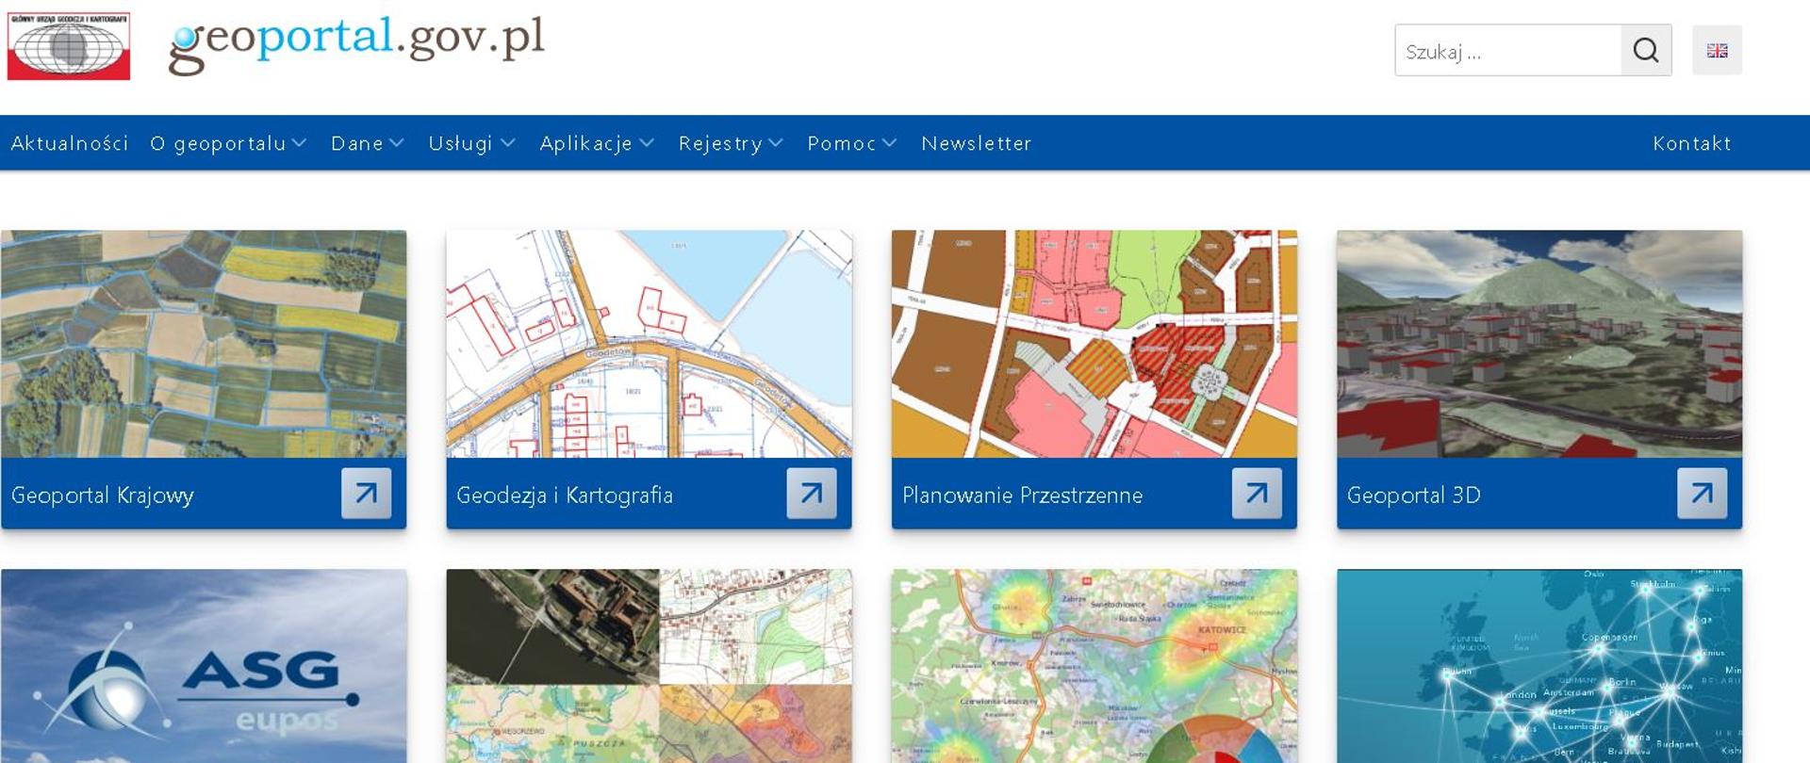Viewport: 1810px width, 763px height.
Task: Open the cadastral map thumbnail
Action: pos(649,344)
